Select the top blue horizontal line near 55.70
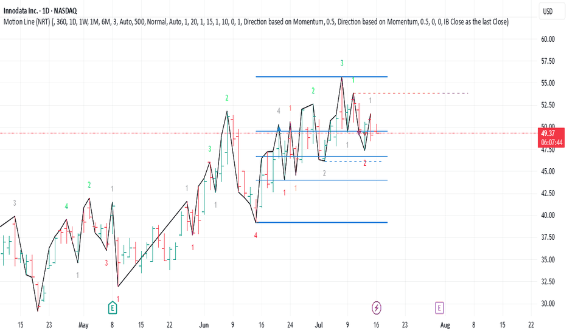Image resolution: width=567 pixels, height=334 pixels. click(321, 77)
